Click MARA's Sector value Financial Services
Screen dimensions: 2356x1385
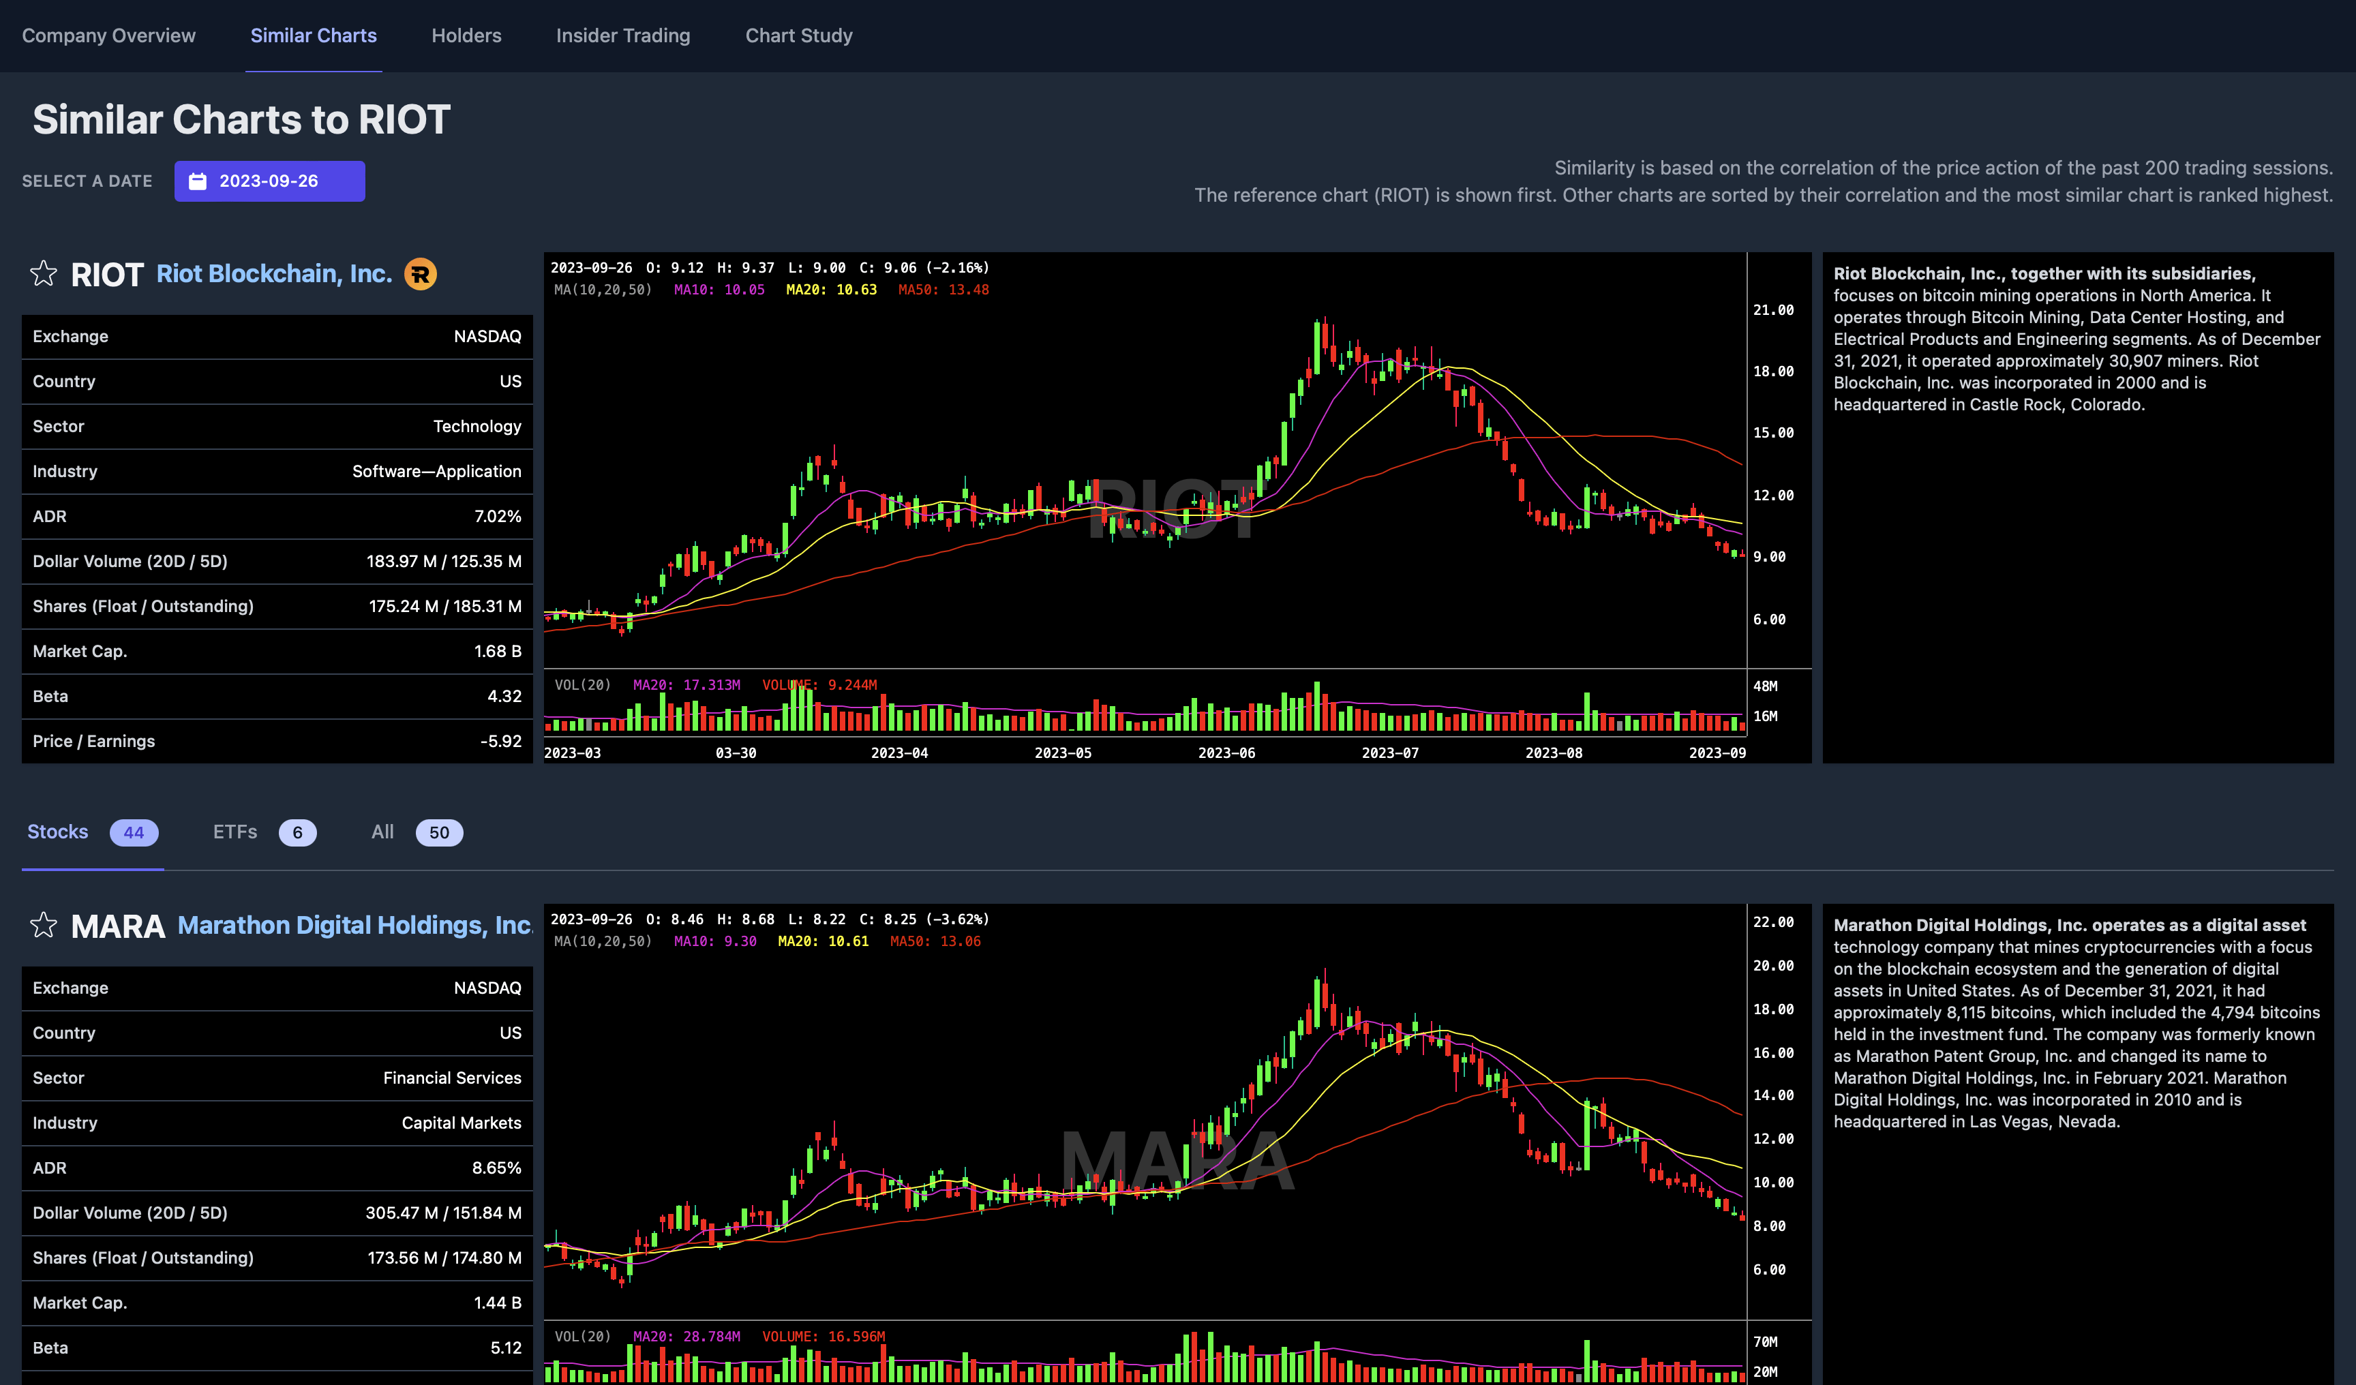(453, 1078)
